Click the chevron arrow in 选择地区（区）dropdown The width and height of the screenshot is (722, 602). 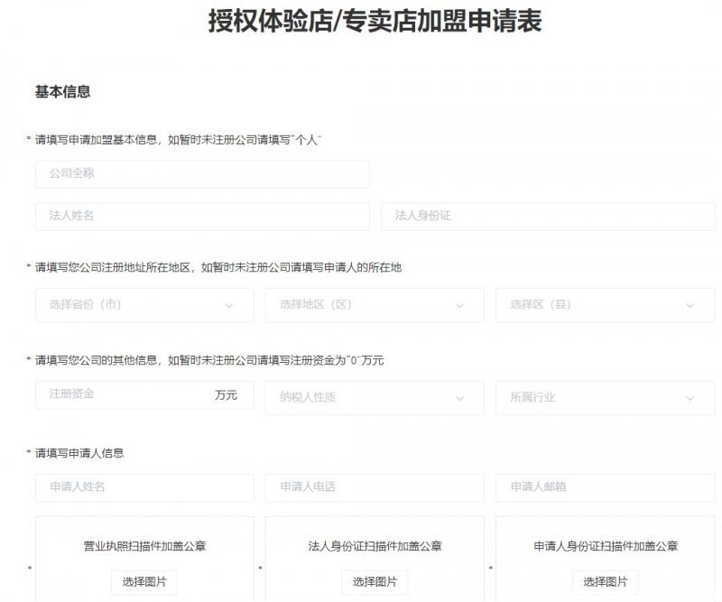pyautogui.click(x=459, y=306)
